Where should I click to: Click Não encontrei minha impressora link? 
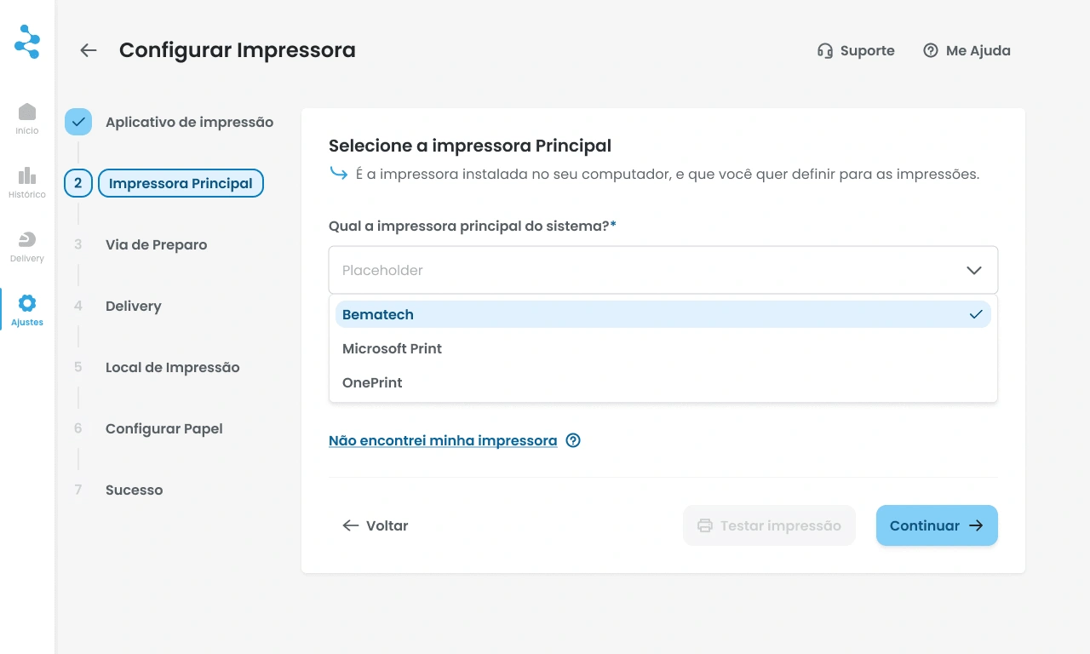443,440
